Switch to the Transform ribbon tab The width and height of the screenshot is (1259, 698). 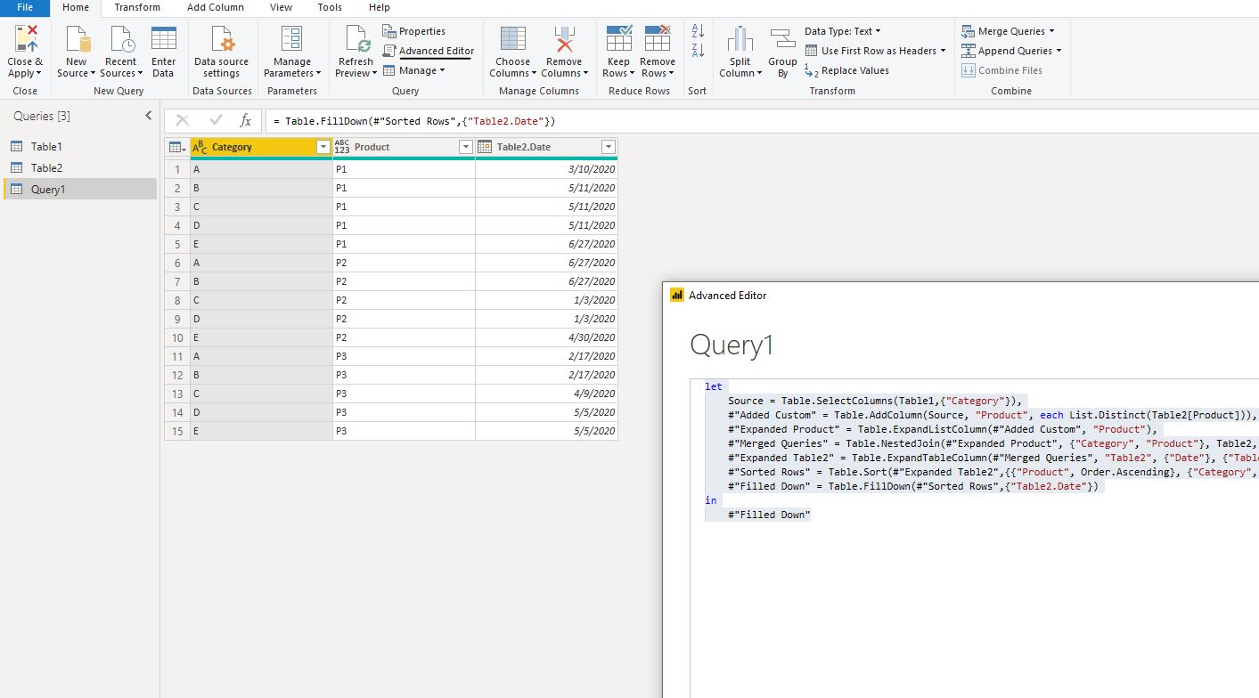(x=137, y=7)
